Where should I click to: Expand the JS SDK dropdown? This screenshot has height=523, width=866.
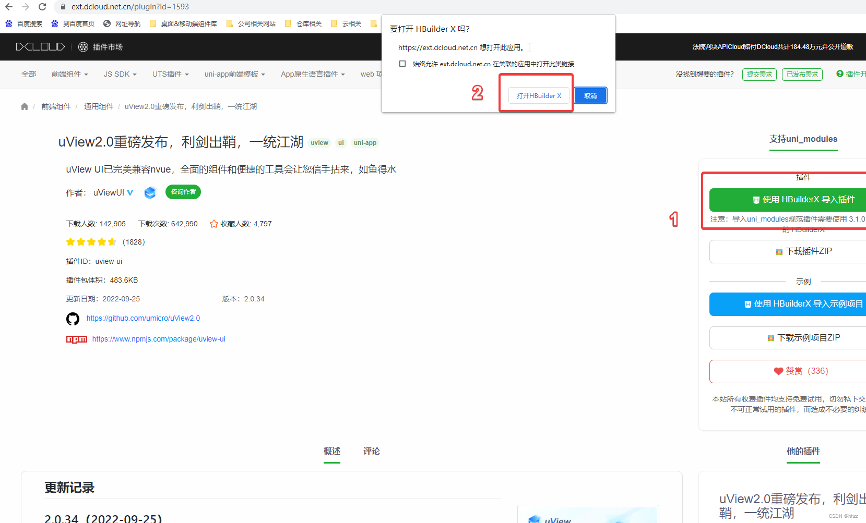tap(120, 74)
